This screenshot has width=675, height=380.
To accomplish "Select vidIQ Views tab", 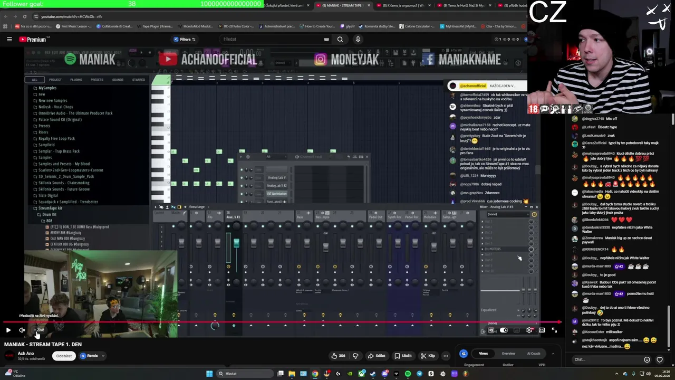I will pyautogui.click(x=483, y=354).
